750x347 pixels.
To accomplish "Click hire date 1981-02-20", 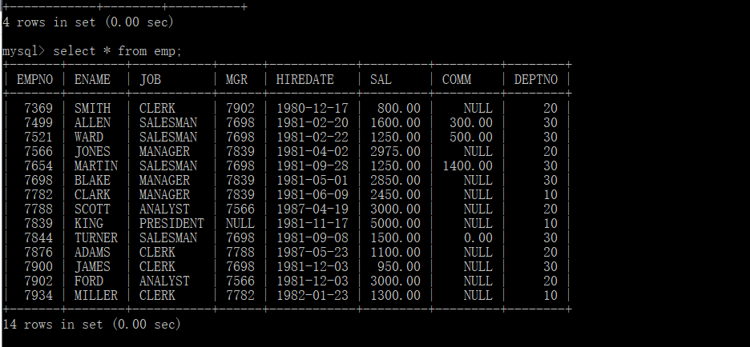I will (312, 122).
